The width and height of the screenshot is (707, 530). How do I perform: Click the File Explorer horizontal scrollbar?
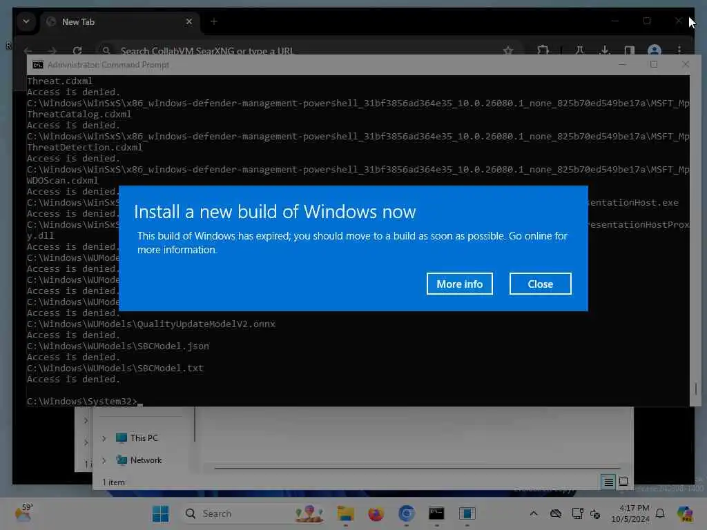[417, 469]
